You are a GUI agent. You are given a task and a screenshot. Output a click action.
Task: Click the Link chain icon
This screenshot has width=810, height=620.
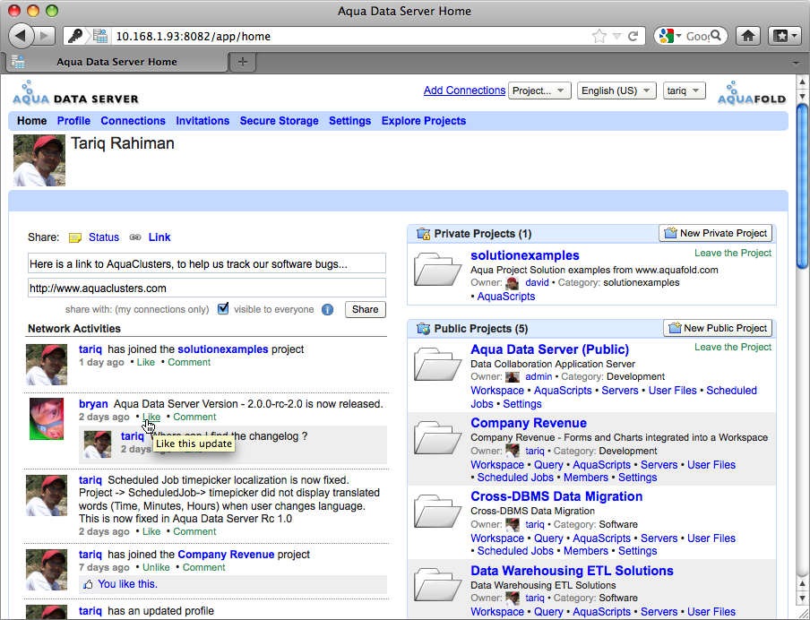pyautogui.click(x=135, y=237)
